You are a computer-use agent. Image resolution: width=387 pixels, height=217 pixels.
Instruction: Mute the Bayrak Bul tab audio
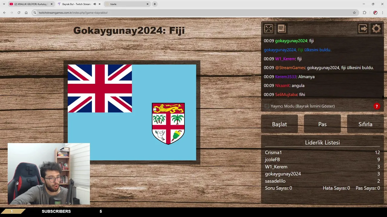95,4
